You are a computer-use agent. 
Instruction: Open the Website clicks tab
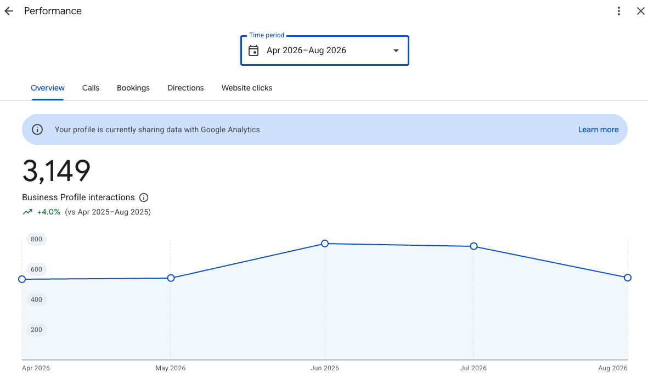(247, 88)
